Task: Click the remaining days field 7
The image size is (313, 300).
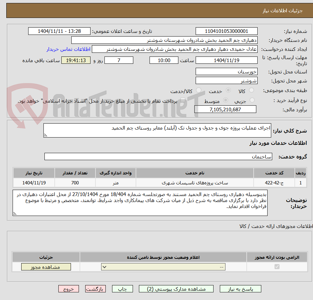Action: pos(119,60)
